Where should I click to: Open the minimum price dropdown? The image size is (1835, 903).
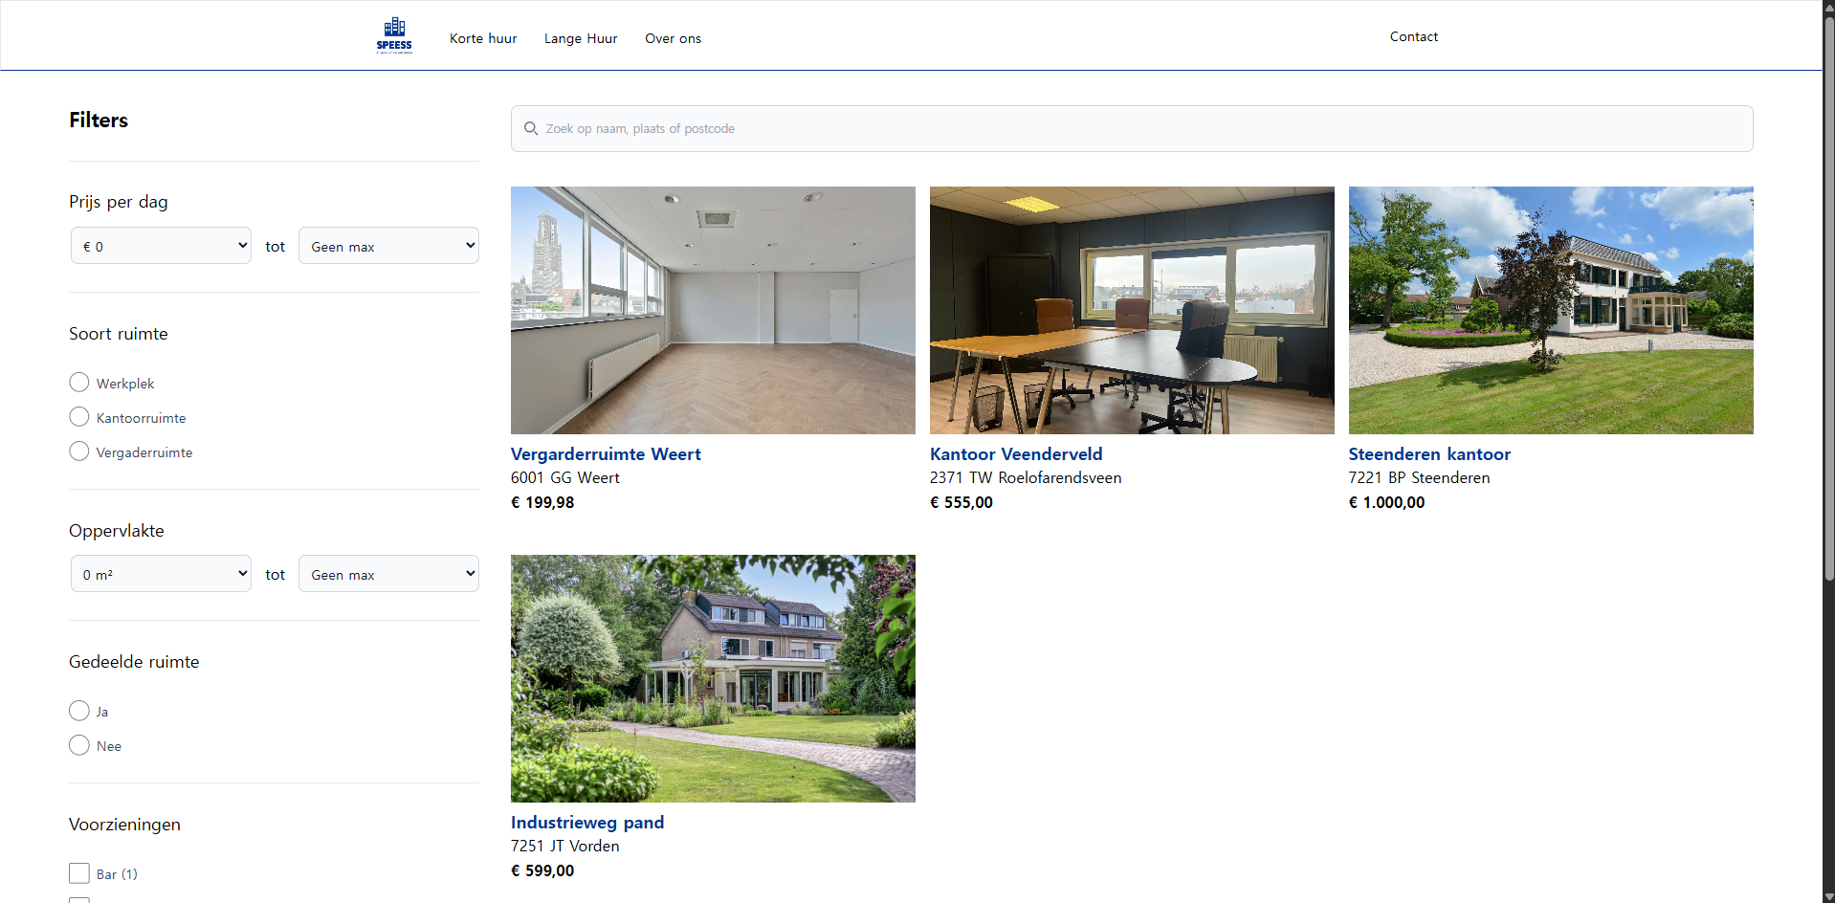(x=161, y=246)
